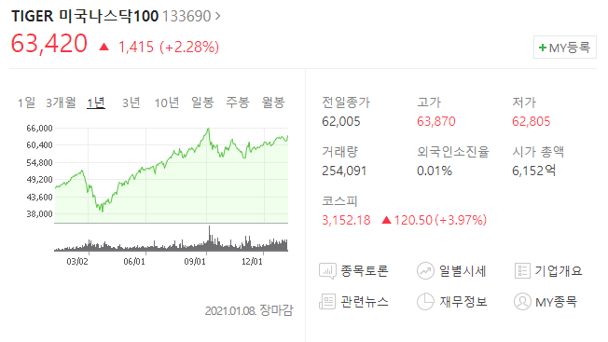Open the 기업개요 list icon

click(522, 271)
